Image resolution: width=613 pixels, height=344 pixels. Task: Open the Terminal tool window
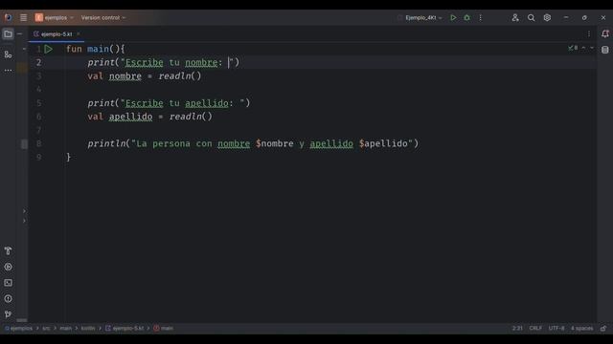click(x=8, y=283)
